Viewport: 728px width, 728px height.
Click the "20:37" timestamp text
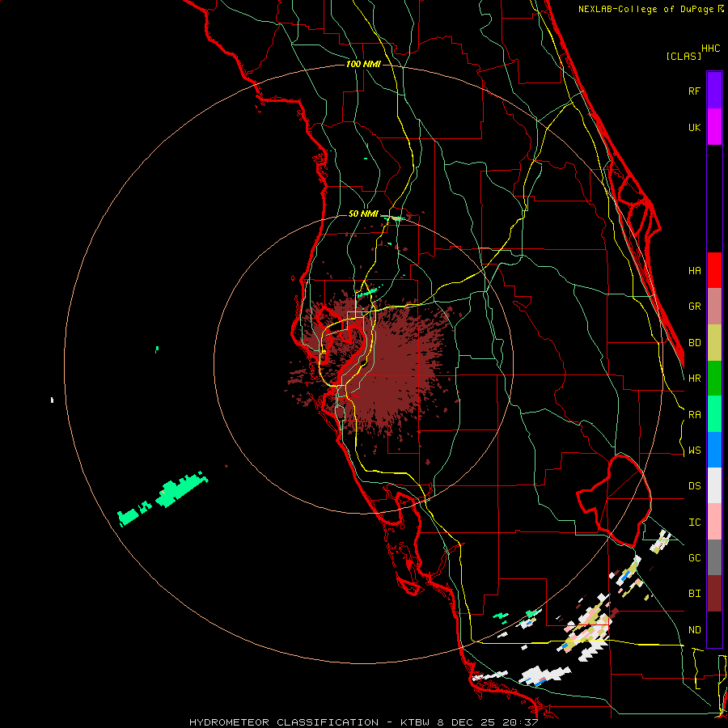tap(520, 722)
